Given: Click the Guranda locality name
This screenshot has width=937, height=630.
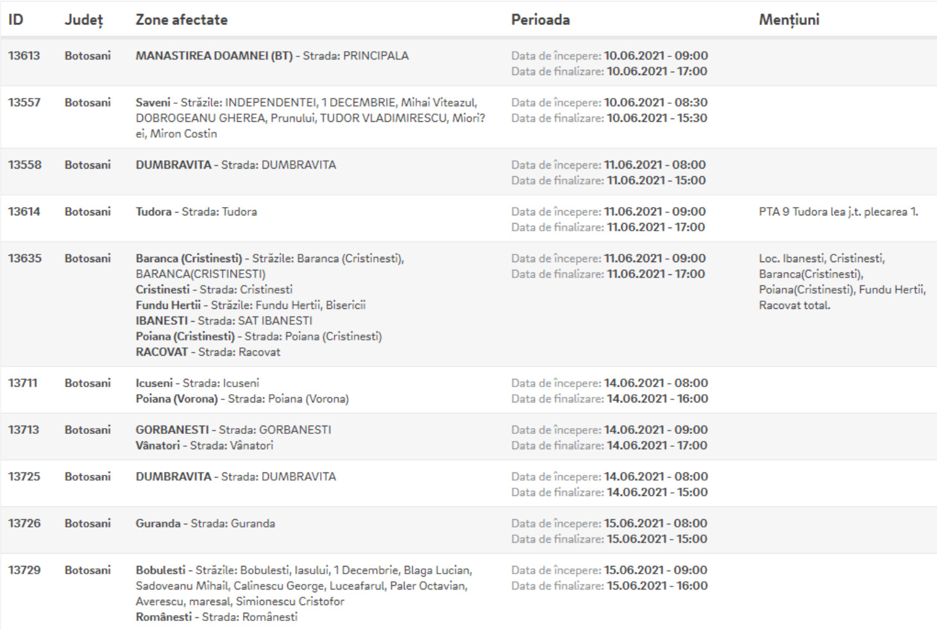Looking at the screenshot, I should tap(158, 524).
